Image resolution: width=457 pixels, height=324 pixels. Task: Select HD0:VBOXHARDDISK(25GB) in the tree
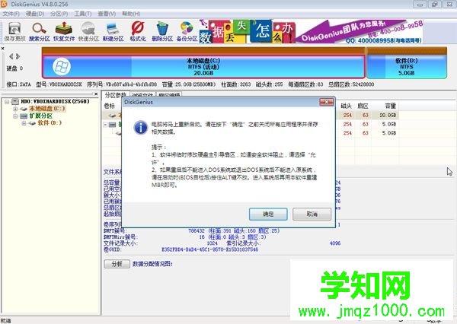(55, 101)
